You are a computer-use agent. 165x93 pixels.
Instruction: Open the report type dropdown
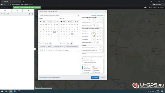coord(59,16)
